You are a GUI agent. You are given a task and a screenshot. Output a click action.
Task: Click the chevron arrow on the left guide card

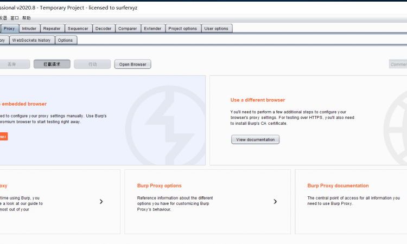point(101,202)
